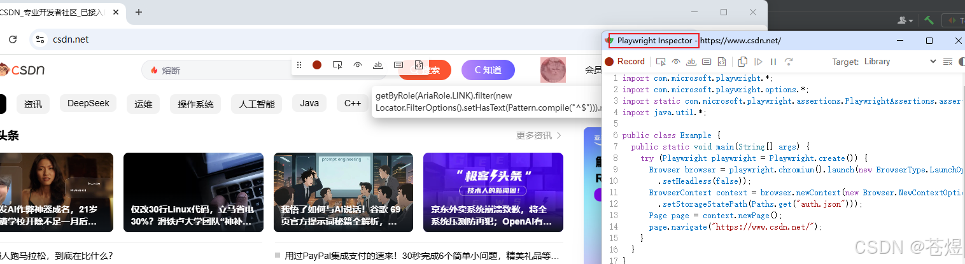Toggle the Inspector color theme icon
The width and height of the screenshot is (965, 264).
961,62
